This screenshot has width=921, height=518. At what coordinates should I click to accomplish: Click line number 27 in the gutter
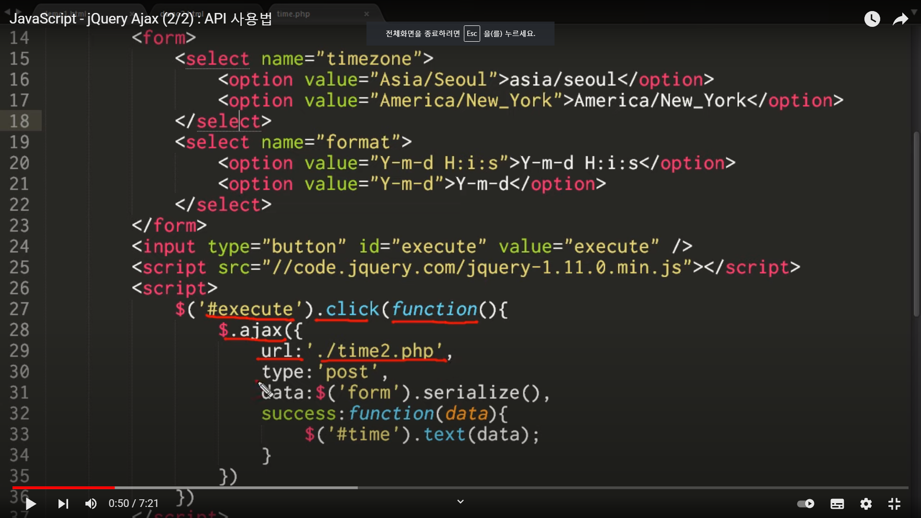(x=20, y=309)
